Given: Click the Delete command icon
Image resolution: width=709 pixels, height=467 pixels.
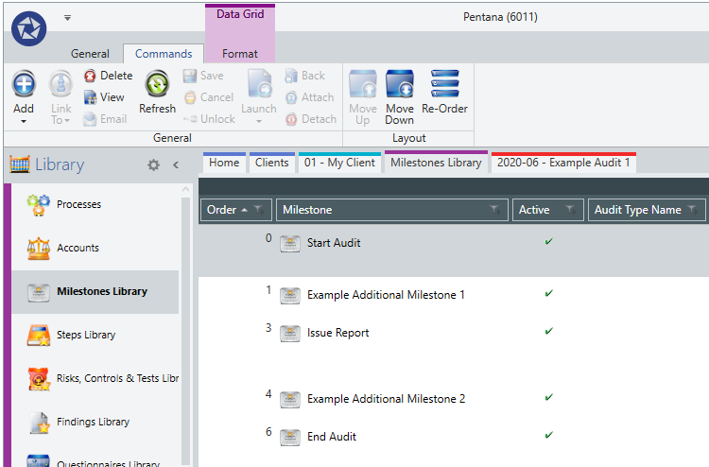Looking at the screenshot, I should pyautogui.click(x=90, y=76).
